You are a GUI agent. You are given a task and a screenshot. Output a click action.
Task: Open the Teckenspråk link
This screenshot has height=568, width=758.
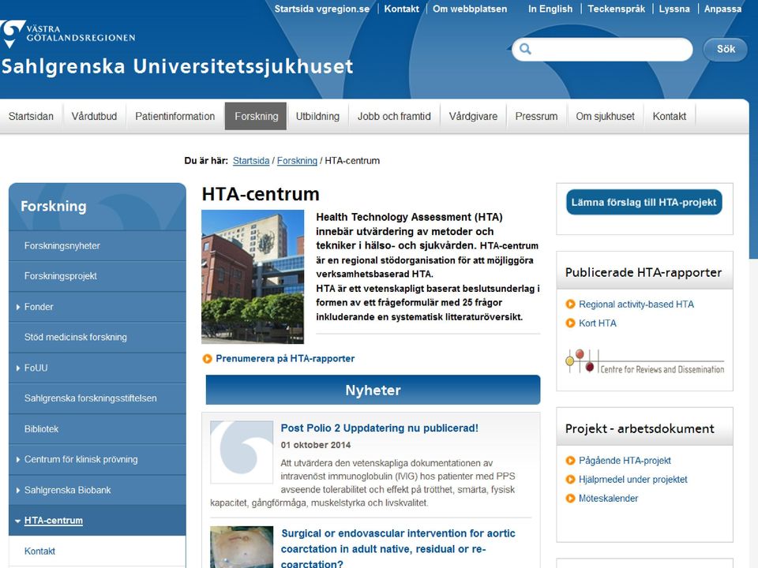click(x=617, y=9)
